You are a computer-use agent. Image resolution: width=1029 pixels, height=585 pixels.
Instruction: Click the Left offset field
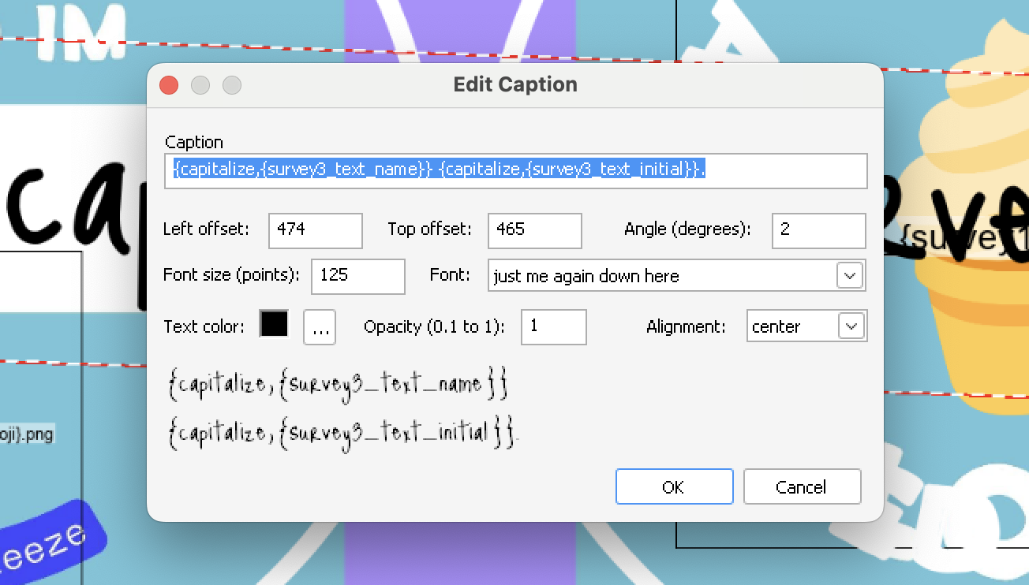315,230
